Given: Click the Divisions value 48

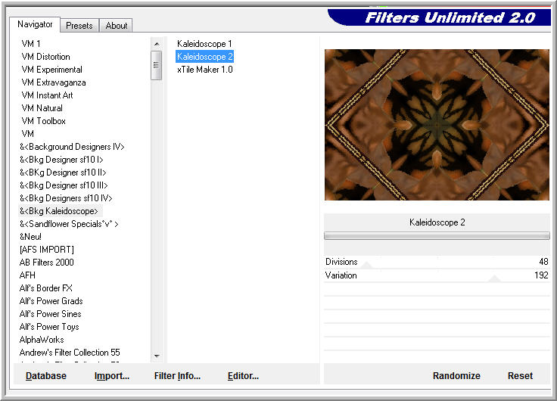Looking at the screenshot, I should (543, 262).
